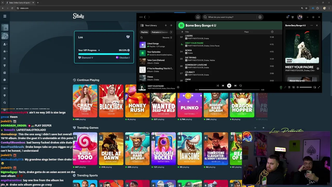The height and width of the screenshot is (187, 332).
Task: Open the Dragon Hopper game card
Action: tap(242, 105)
